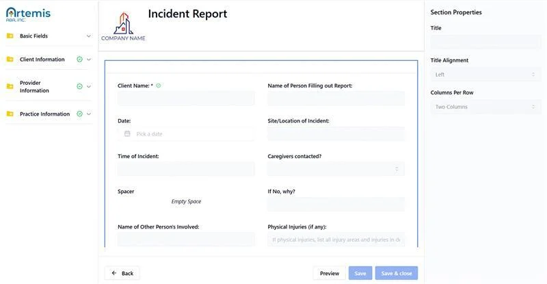Screen dimensions: 547x284
Task: Open the Title Alignment dropdown
Action: pos(485,75)
